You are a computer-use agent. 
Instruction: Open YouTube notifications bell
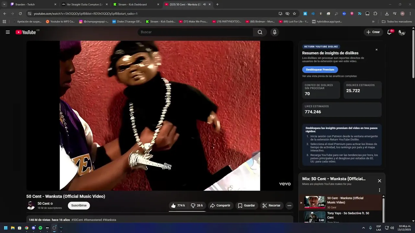point(390,32)
